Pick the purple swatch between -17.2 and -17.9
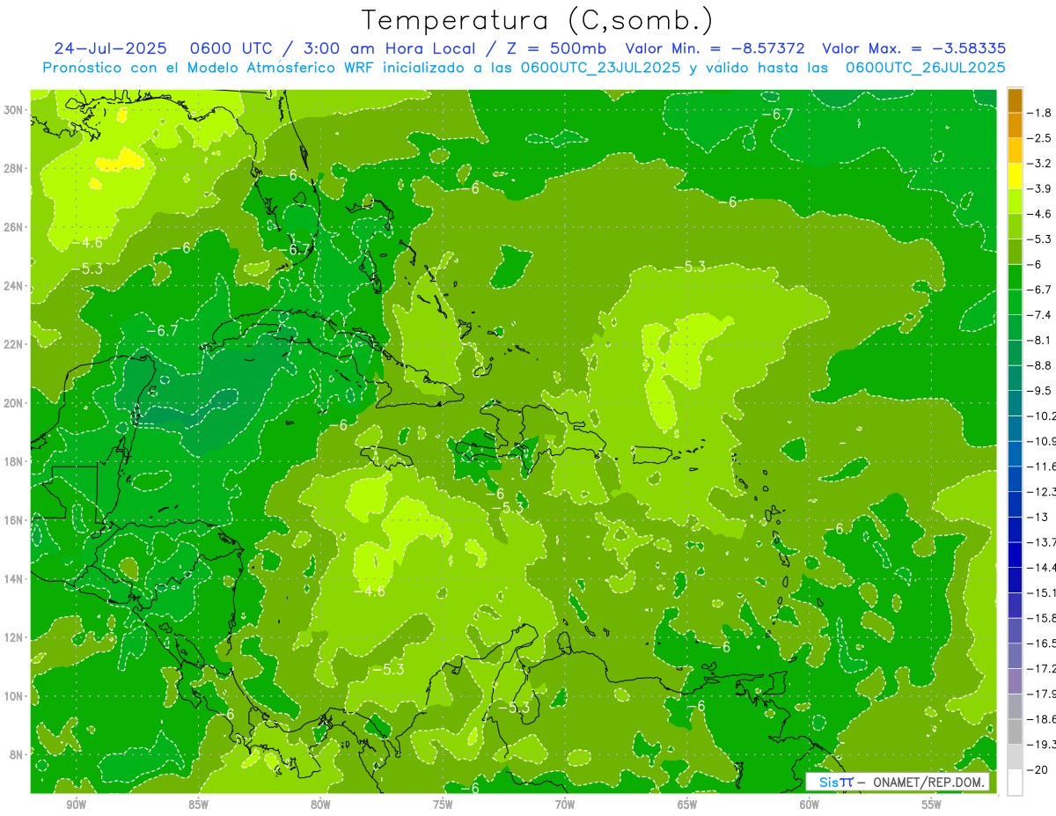Image resolution: width=1056 pixels, height=816 pixels. pos(1015,681)
